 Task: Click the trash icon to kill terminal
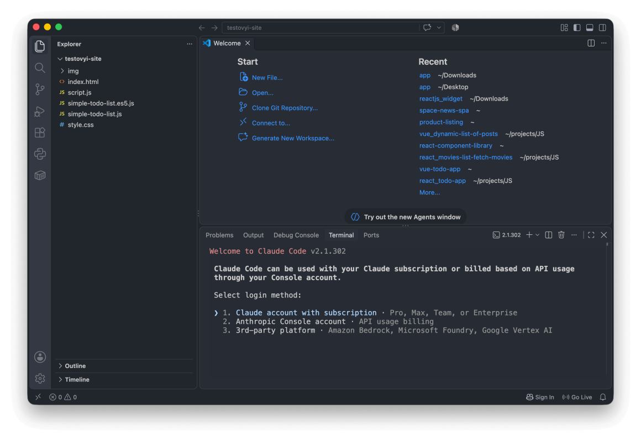point(561,235)
